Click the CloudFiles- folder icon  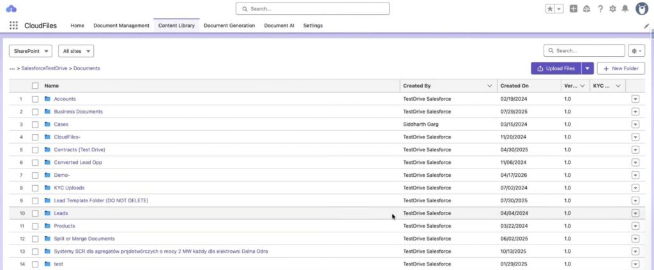click(47, 137)
